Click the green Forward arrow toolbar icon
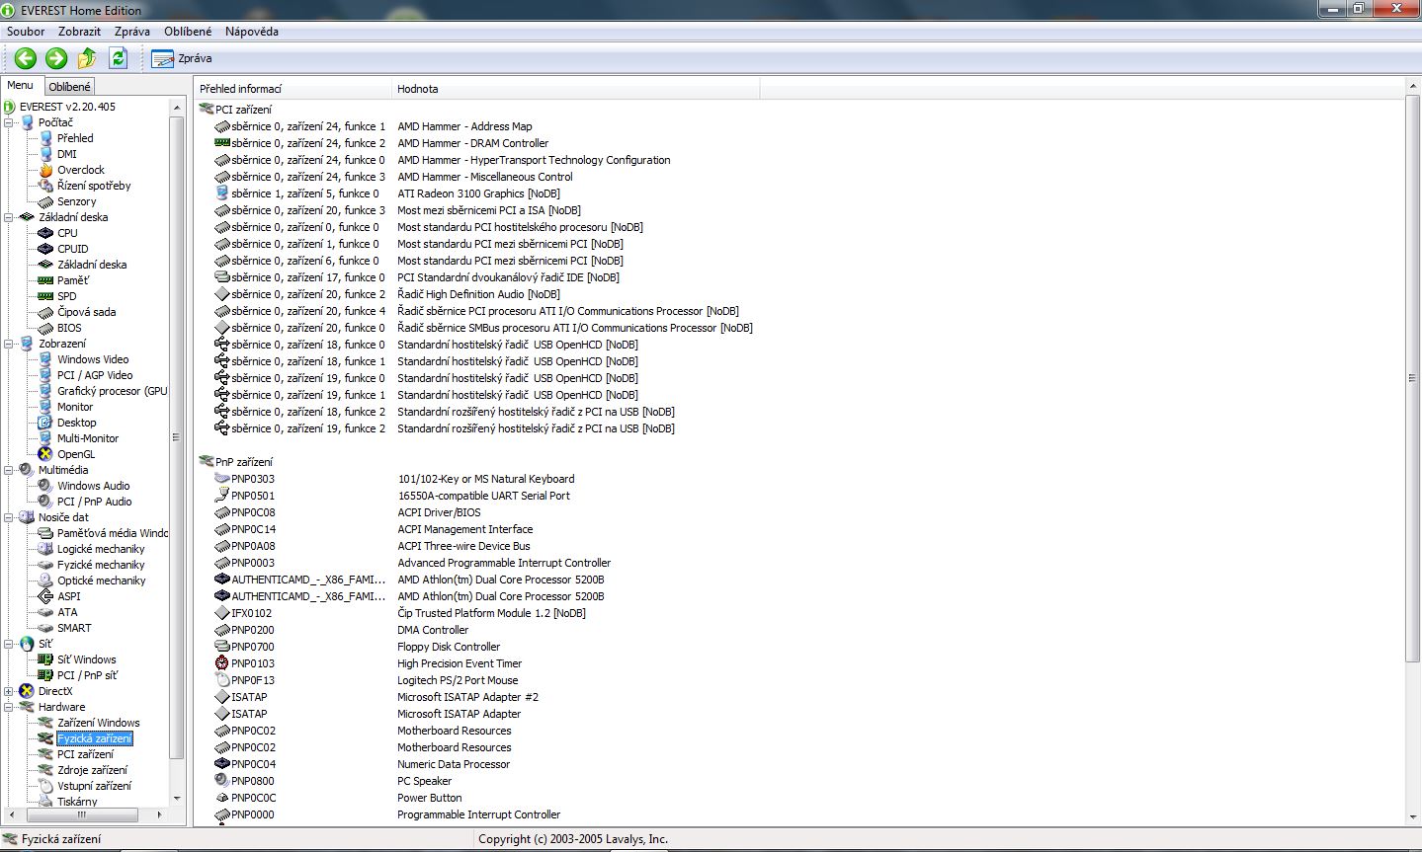Image resolution: width=1422 pixels, height=852 pixels. 56,58
